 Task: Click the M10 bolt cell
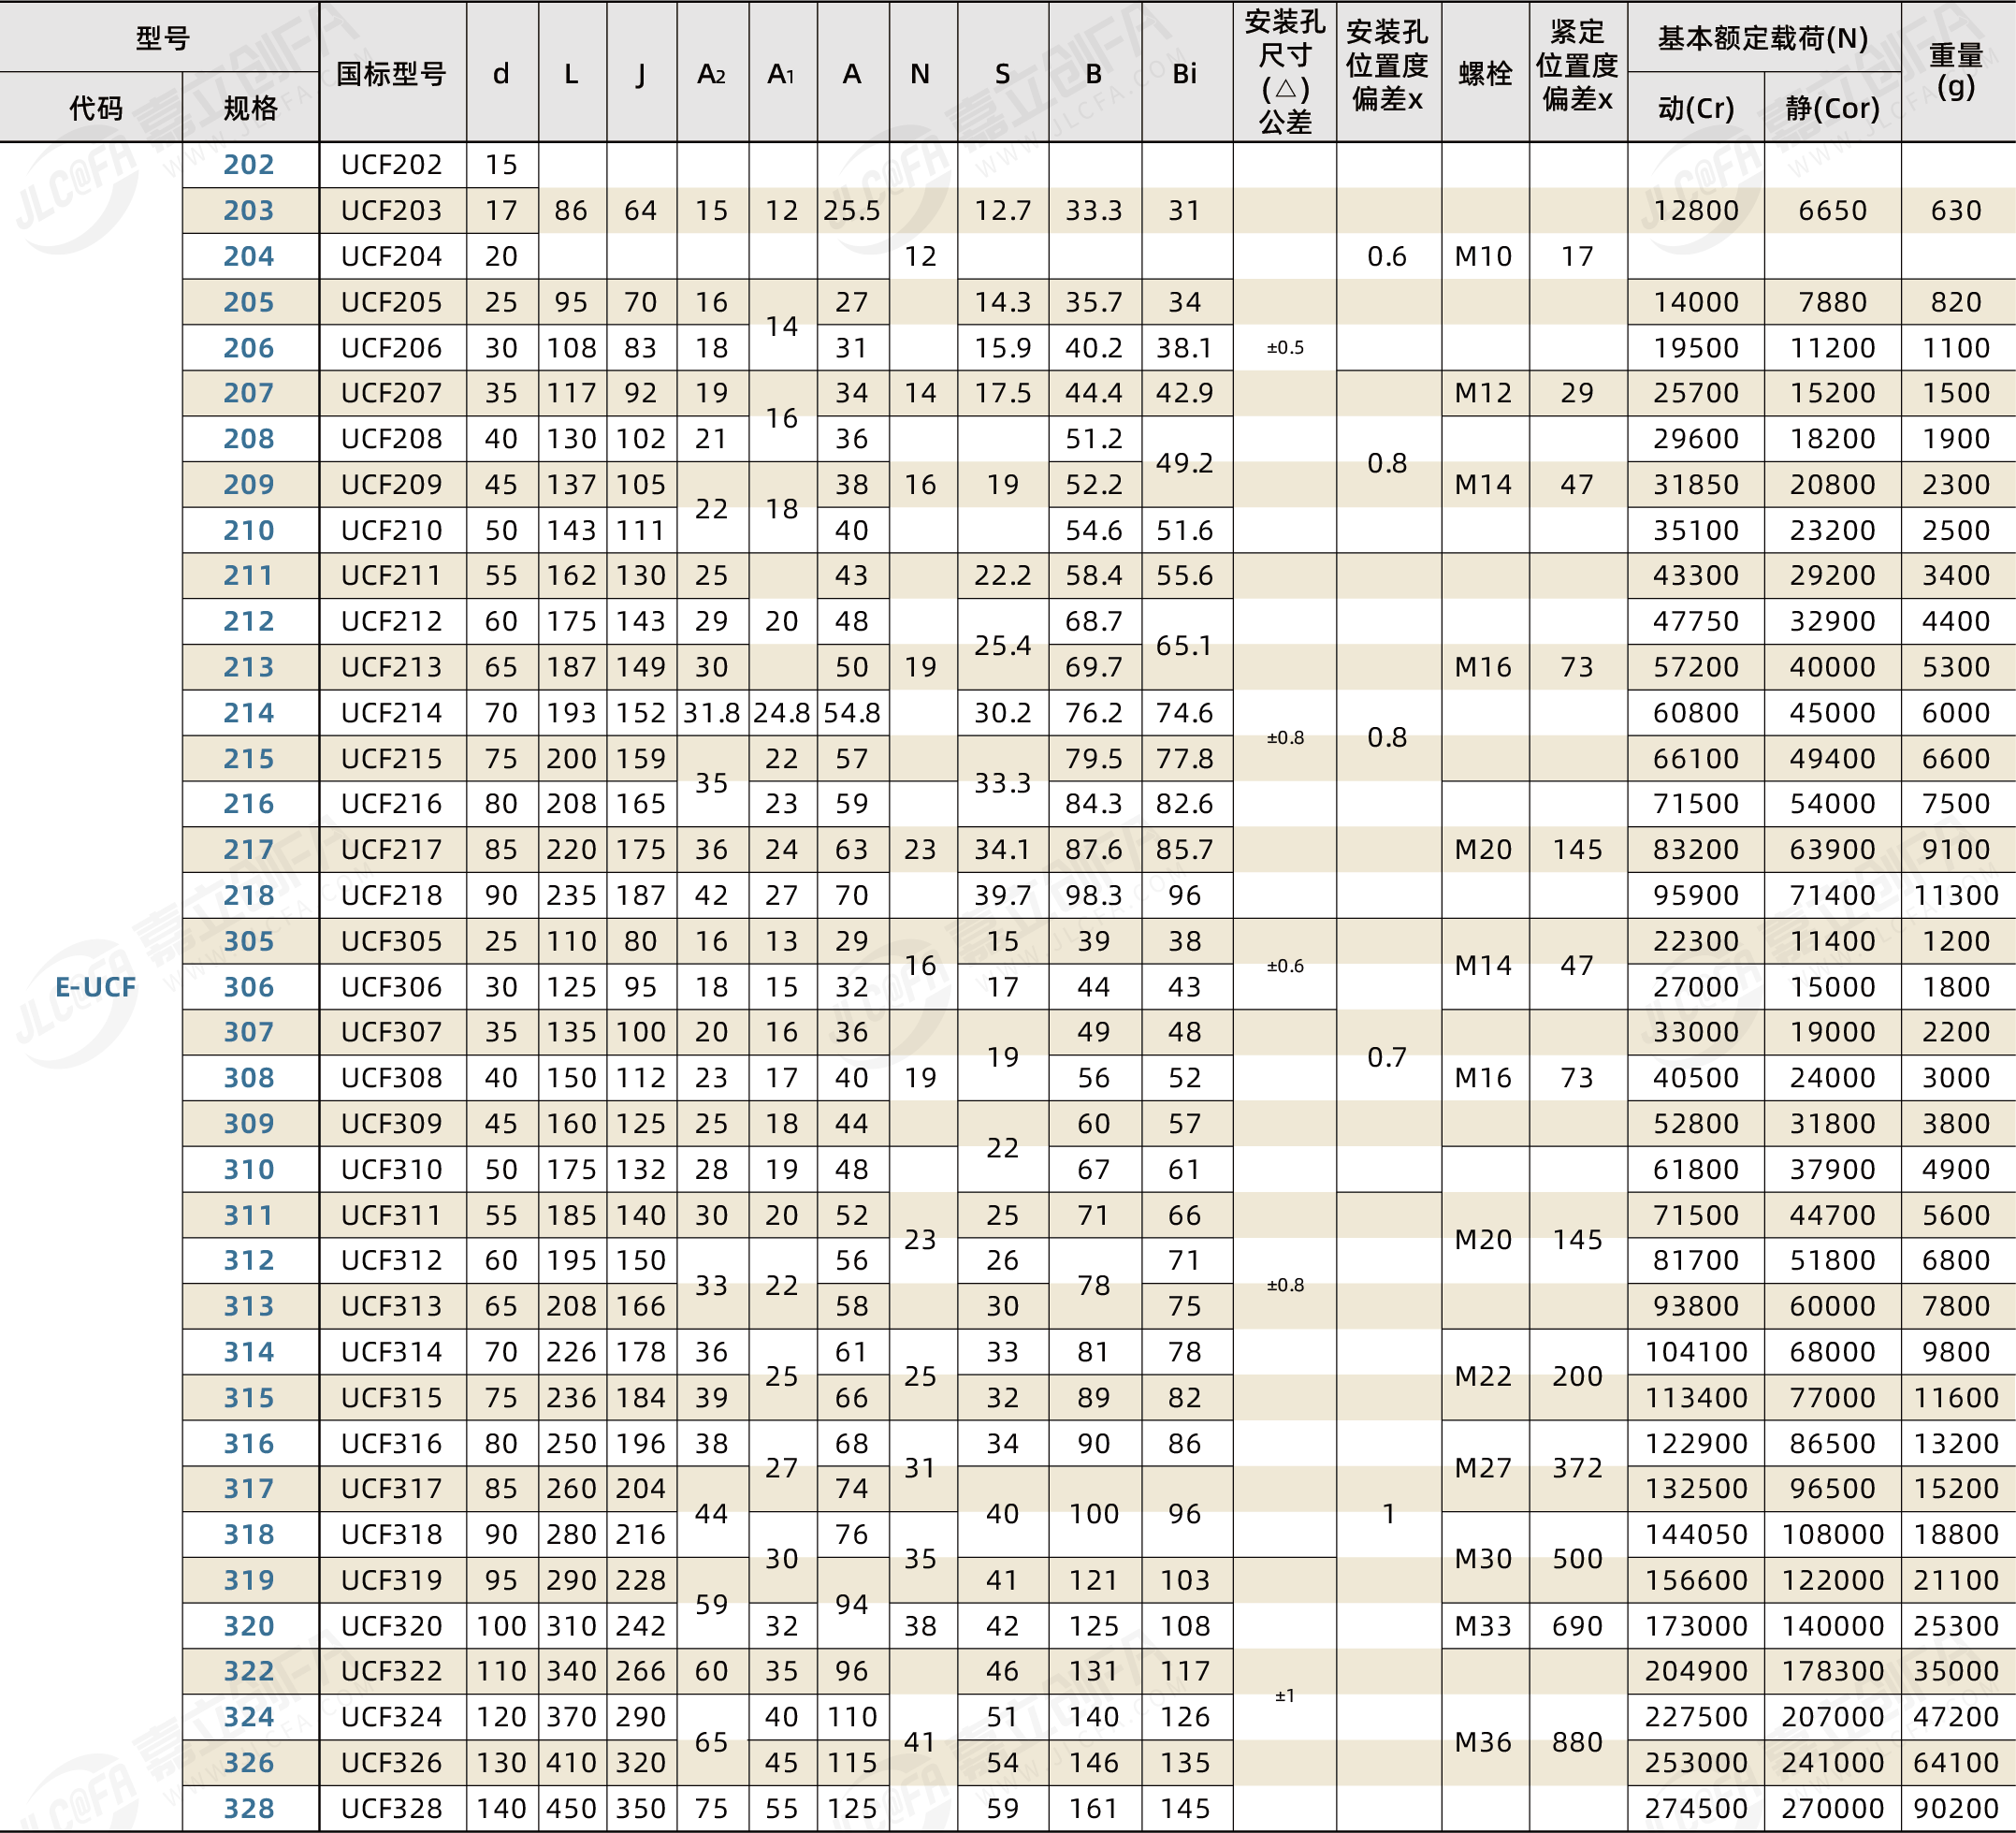coord(1484,256)
